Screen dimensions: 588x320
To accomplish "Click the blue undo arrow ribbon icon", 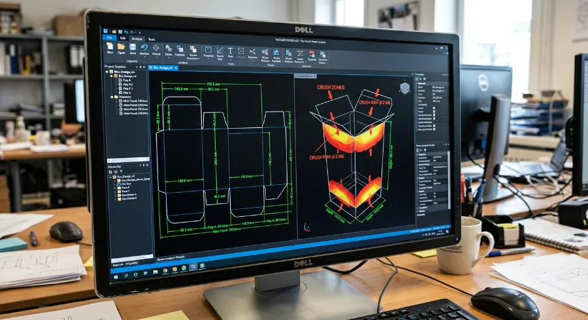I will click(144, 48).
